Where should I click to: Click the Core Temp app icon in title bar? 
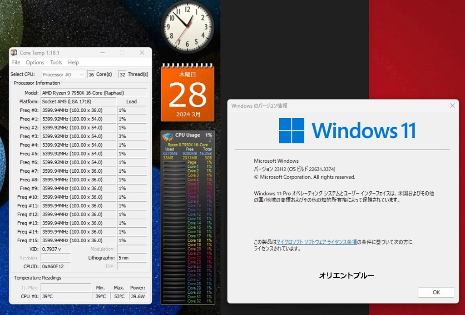pyautogui.click(x=14, y=53)
